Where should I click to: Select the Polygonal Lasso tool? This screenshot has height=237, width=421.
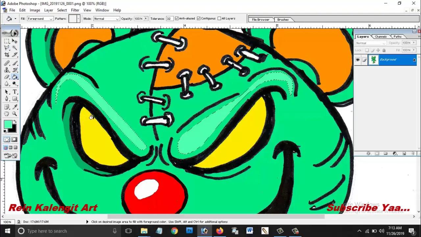click(7, 48)
